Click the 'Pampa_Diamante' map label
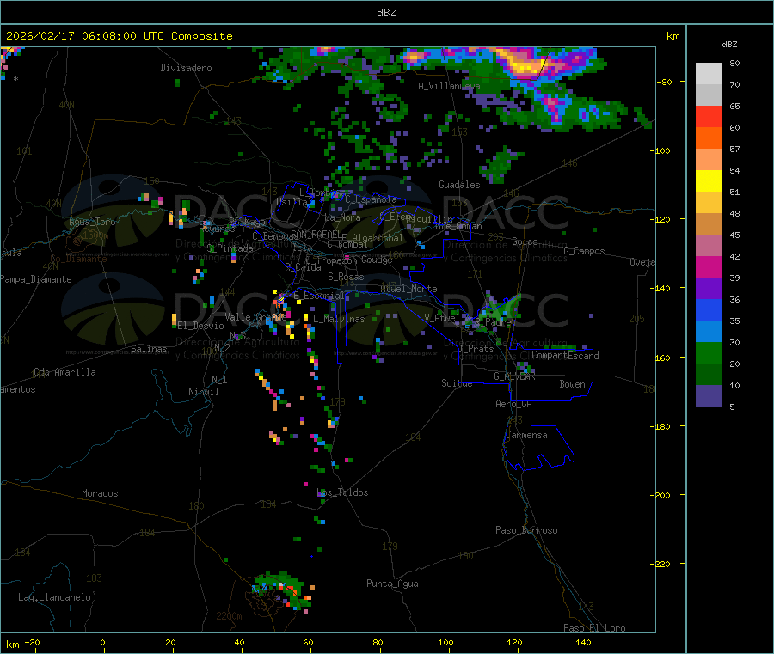This screenshot has height=654, width=774. click(x=36, y=279)
